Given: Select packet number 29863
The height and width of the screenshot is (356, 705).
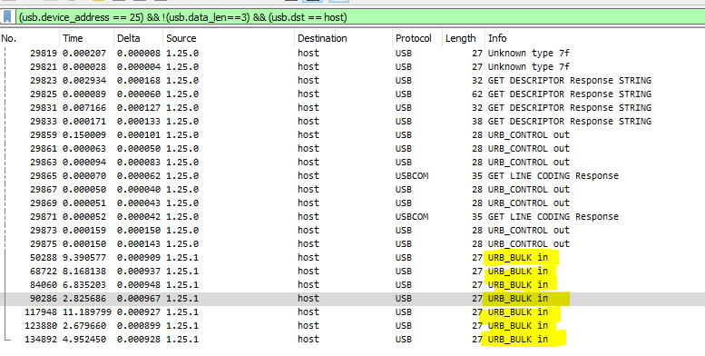Looking at the screenshot, I should 352,162.
